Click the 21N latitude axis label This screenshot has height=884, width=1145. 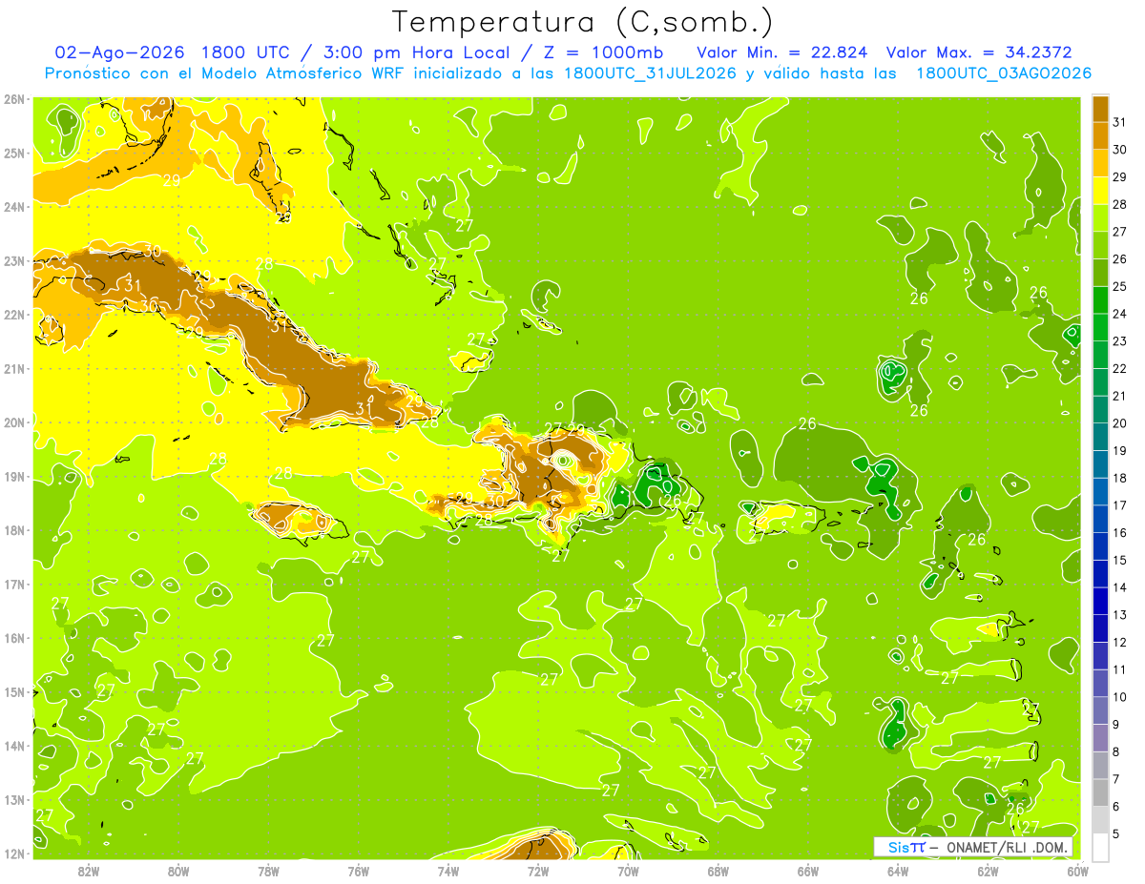coord(13,369)
